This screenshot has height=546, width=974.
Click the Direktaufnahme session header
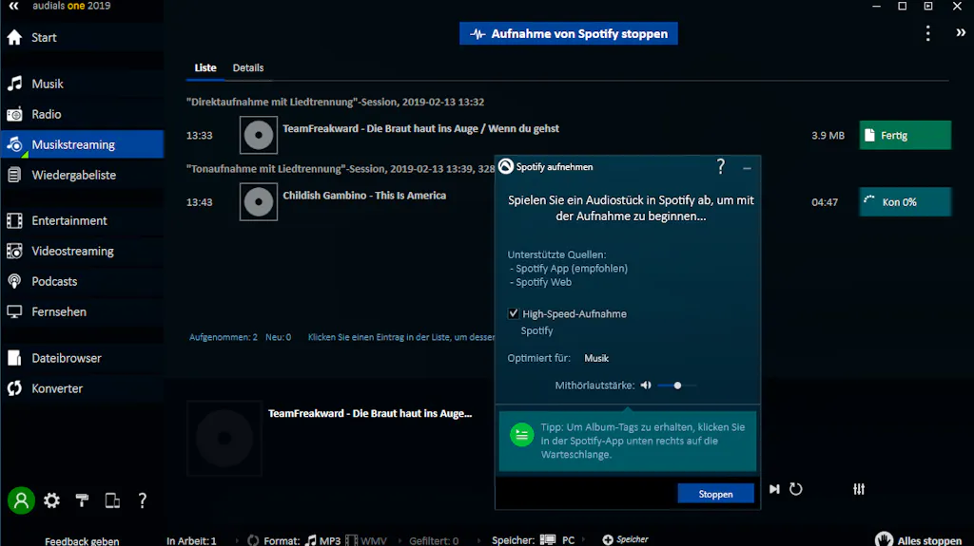[x=336, y=102]
